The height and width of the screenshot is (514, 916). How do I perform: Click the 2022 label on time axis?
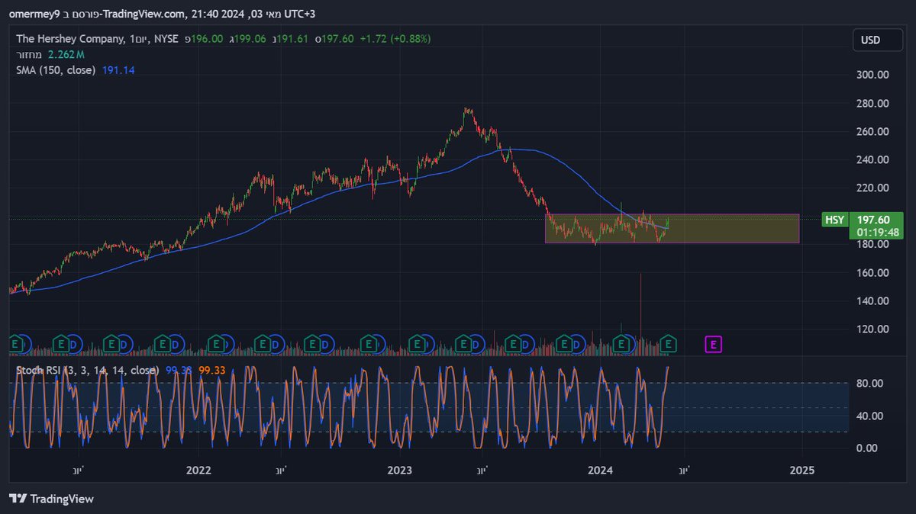point(198,471)
